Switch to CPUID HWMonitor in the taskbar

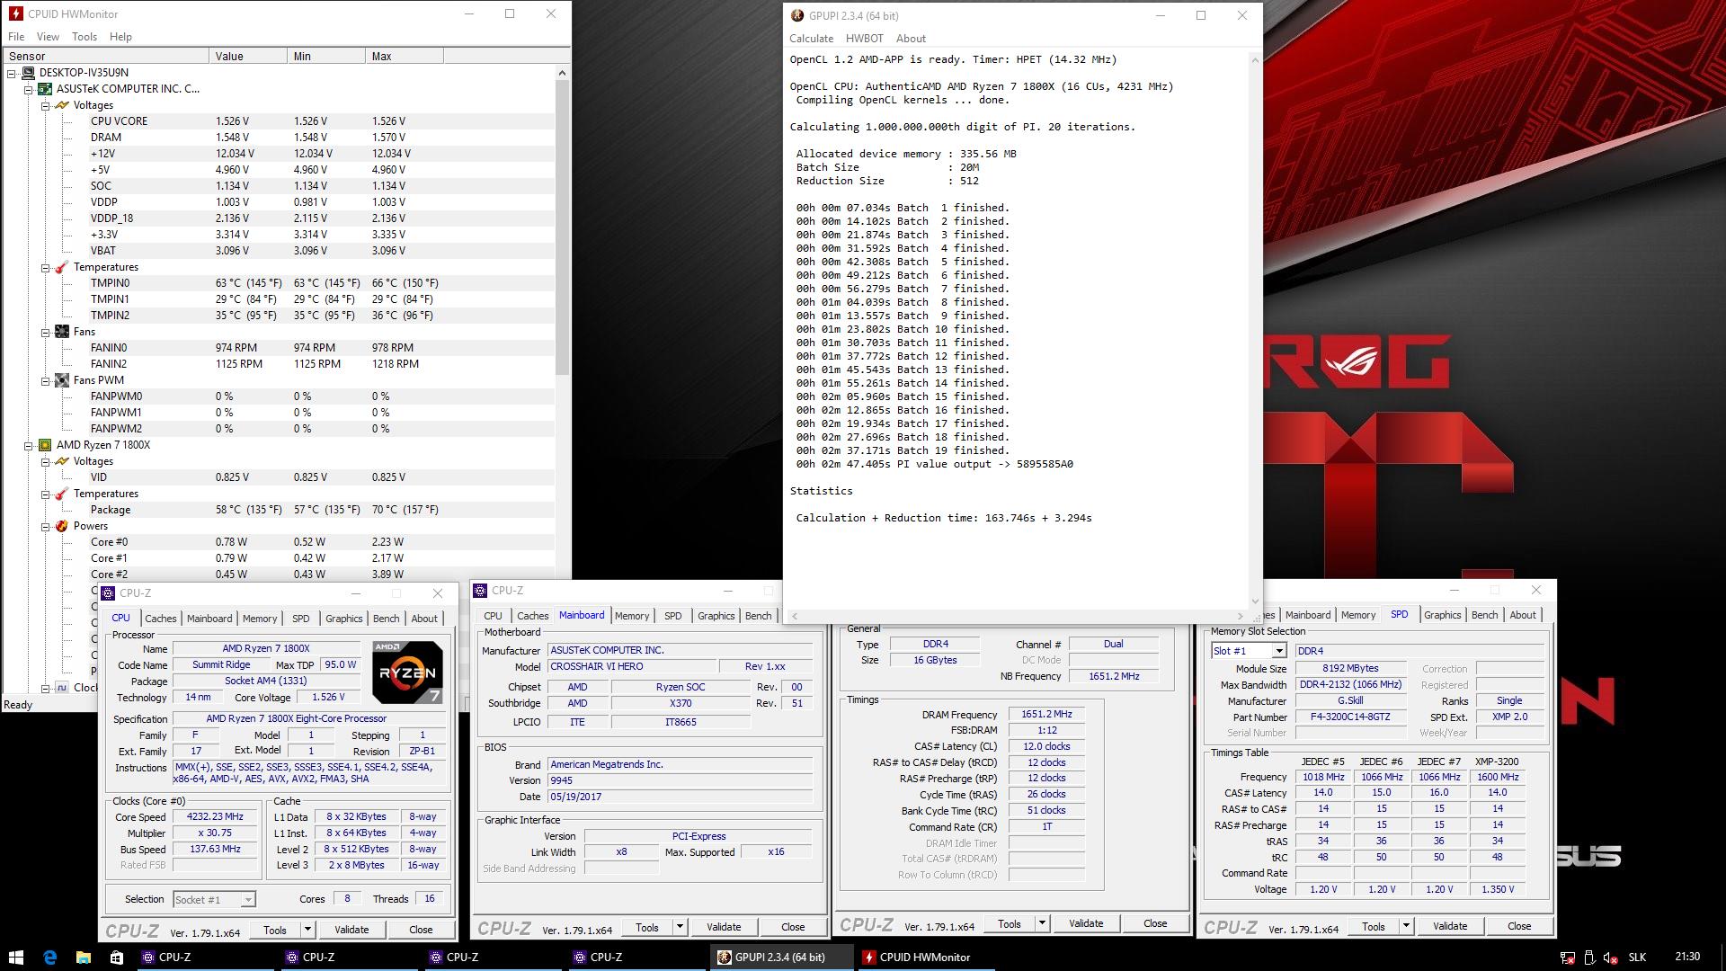click(924, 958)
